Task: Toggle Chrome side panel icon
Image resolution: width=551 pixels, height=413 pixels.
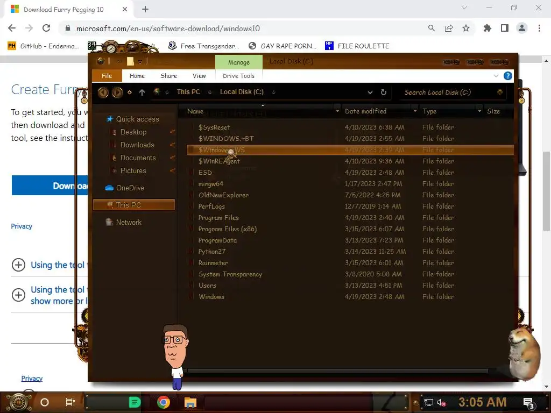Action: (x=505, y=29)
